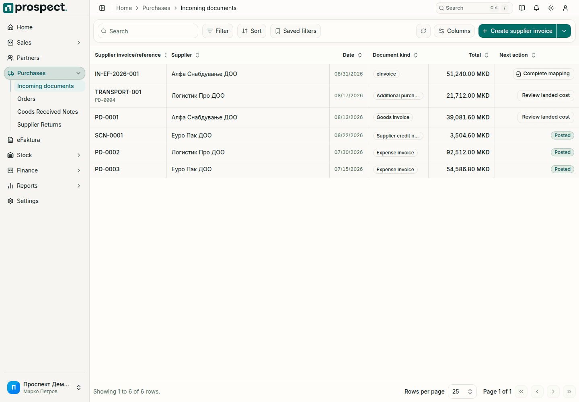Toggle the sidebar panel icon
Image resolution: width=579 pixels, height=402 pixels.
point(102,8)
